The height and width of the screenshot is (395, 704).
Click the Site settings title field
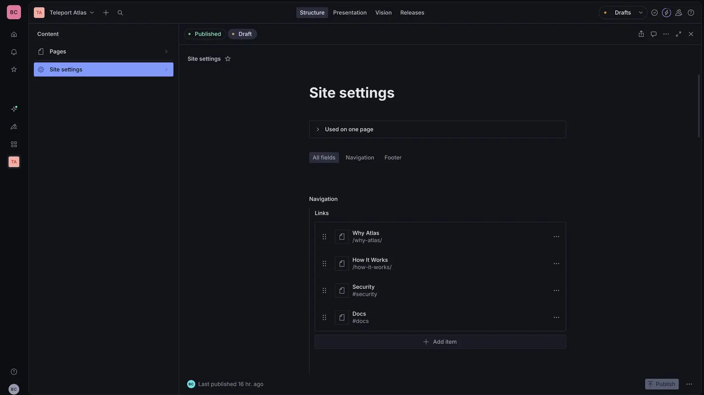click(352, 93)
